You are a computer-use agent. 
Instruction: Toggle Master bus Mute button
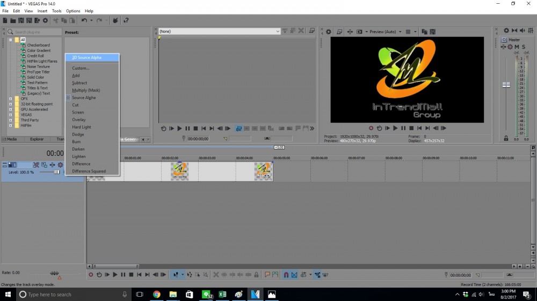pyautogui.click(x=517, y=47)
